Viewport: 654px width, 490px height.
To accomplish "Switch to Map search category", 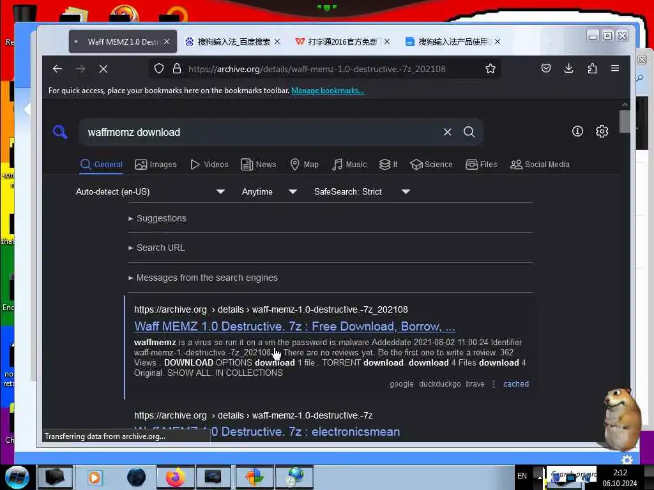I will tap(304, 165).
